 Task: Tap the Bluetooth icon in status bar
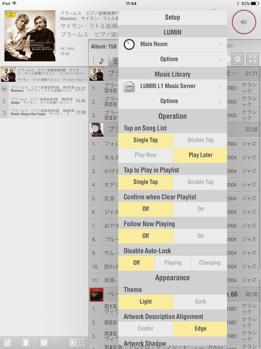[238, 4]
